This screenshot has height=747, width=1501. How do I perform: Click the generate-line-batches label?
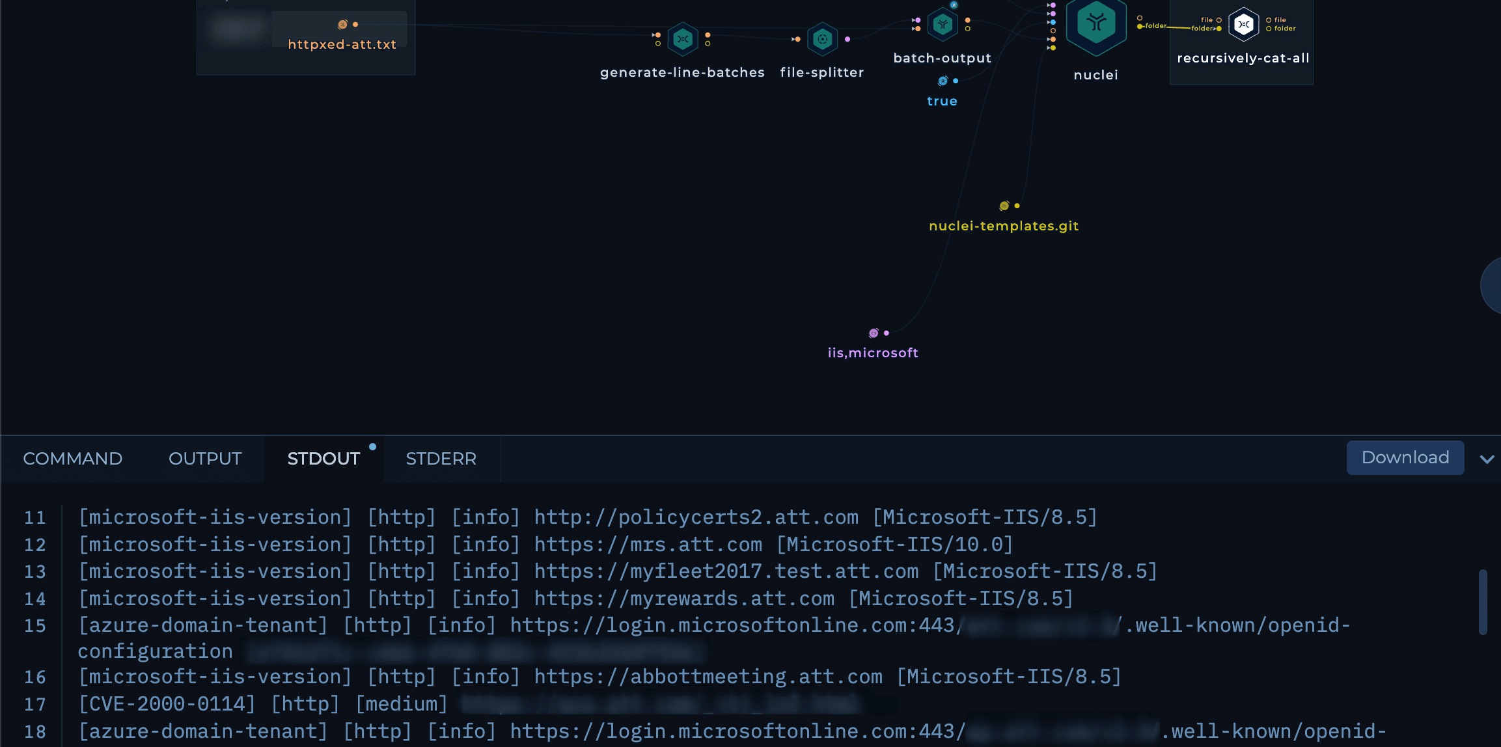(x=682, y=72)
